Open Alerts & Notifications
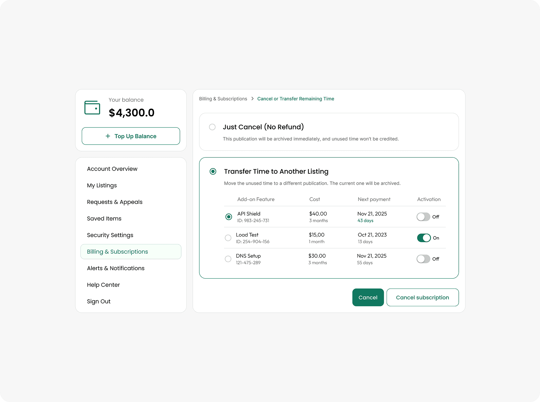This screenshot has width=540, height=402. click(116, 268)
